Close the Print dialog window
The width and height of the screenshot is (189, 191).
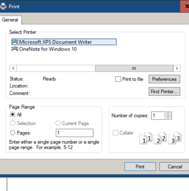click(x=185, y=7)
